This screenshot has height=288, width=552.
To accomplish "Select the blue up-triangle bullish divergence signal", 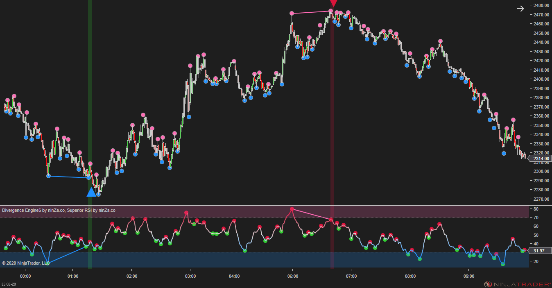I will 91,192.
